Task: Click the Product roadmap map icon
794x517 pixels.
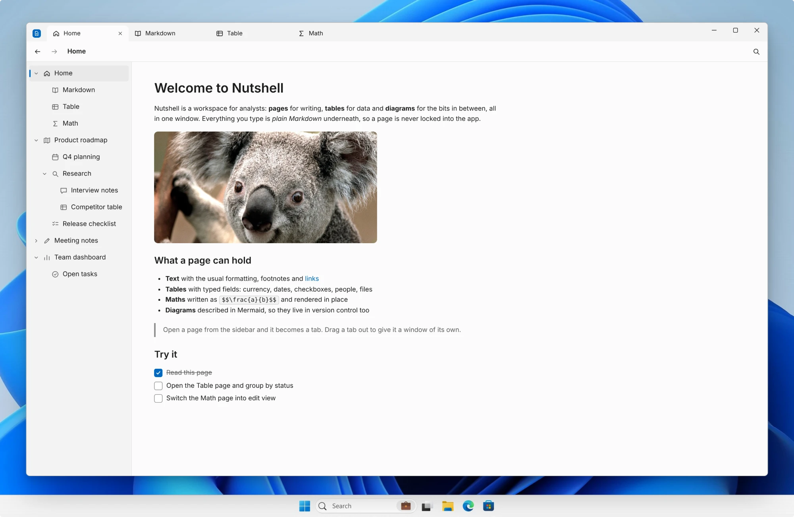Action: click(x=47, y=140)
